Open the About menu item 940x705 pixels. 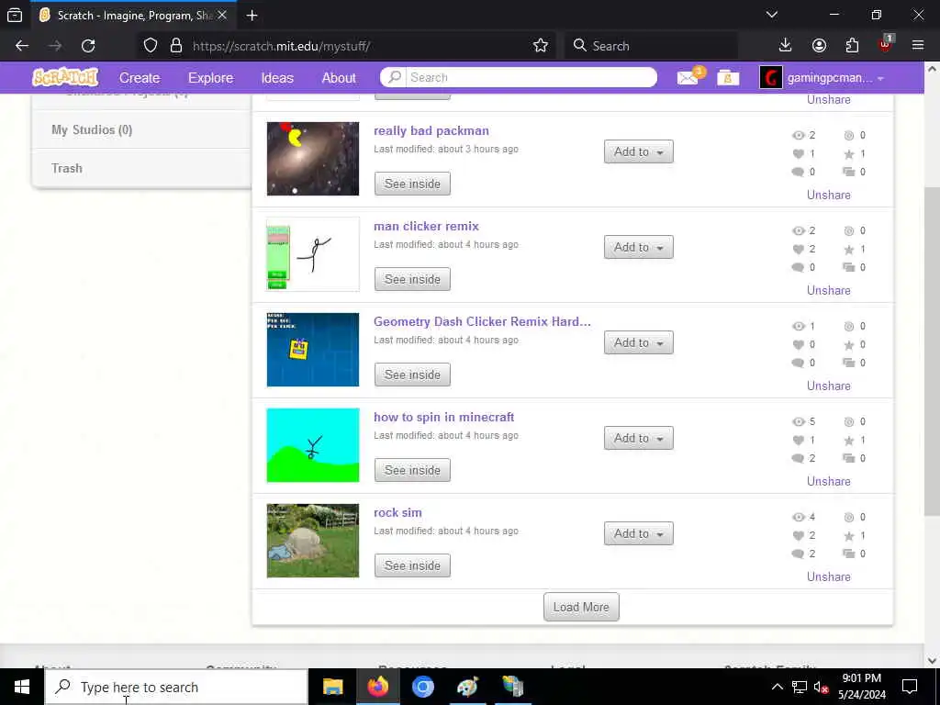[339, 78]
